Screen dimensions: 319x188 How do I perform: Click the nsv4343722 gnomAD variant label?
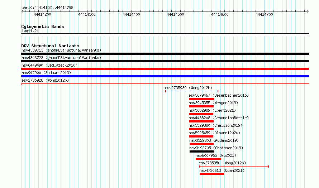[x=61, y=58]
